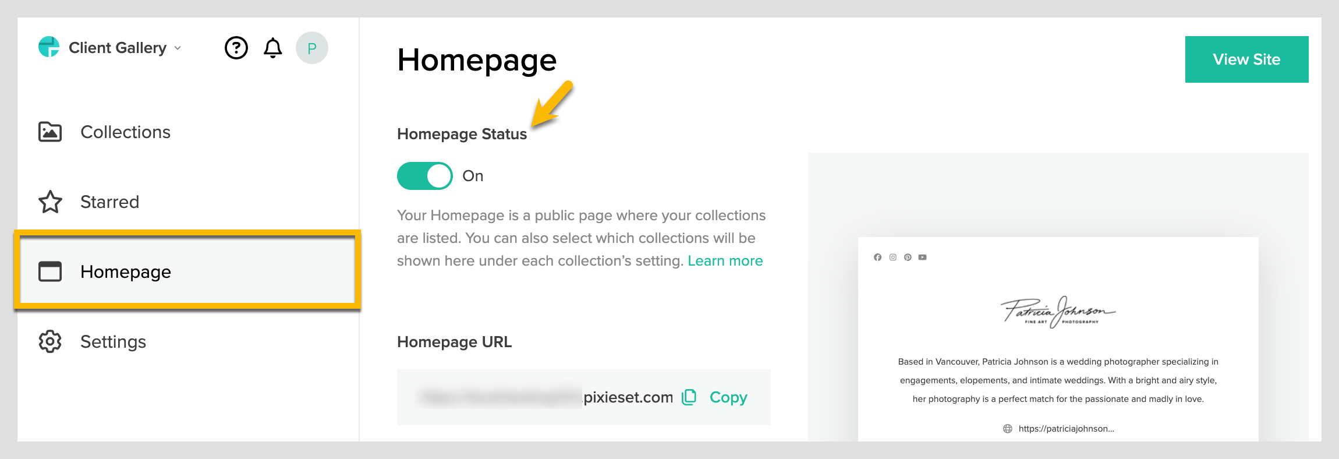This screenshot has width=1339, height=459.
Task: Click the Homepage panel icon in sidebar
Action: 50,271
